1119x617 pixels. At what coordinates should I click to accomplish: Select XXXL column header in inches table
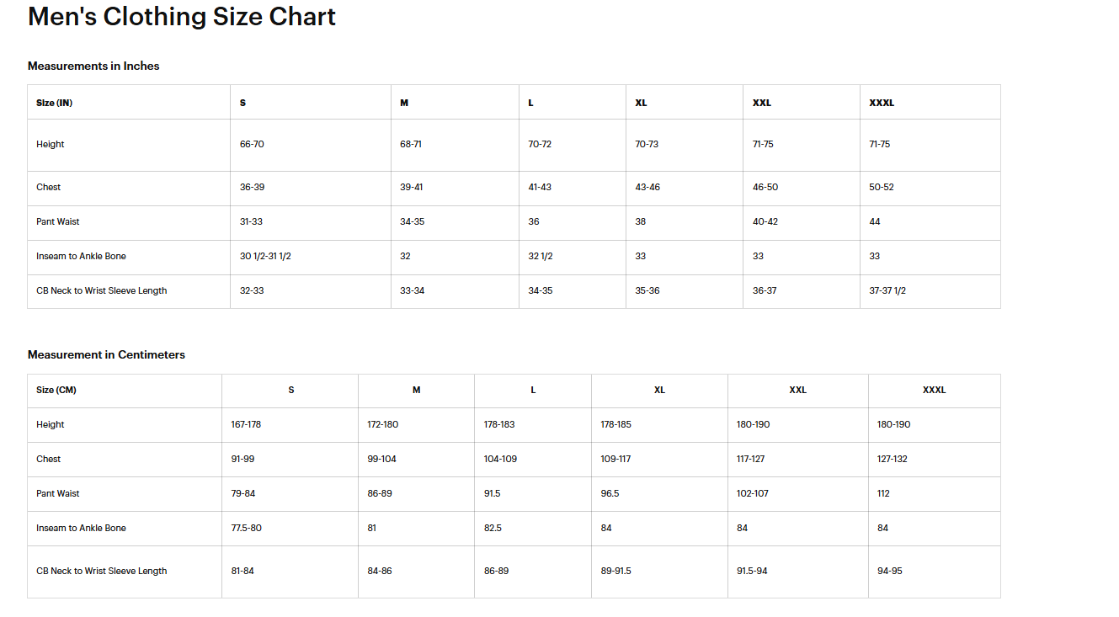coord(882,103)
